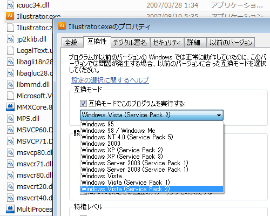The image size is (270, 216).
Task: Click the LegalText file icon
Action: point(10,50)
